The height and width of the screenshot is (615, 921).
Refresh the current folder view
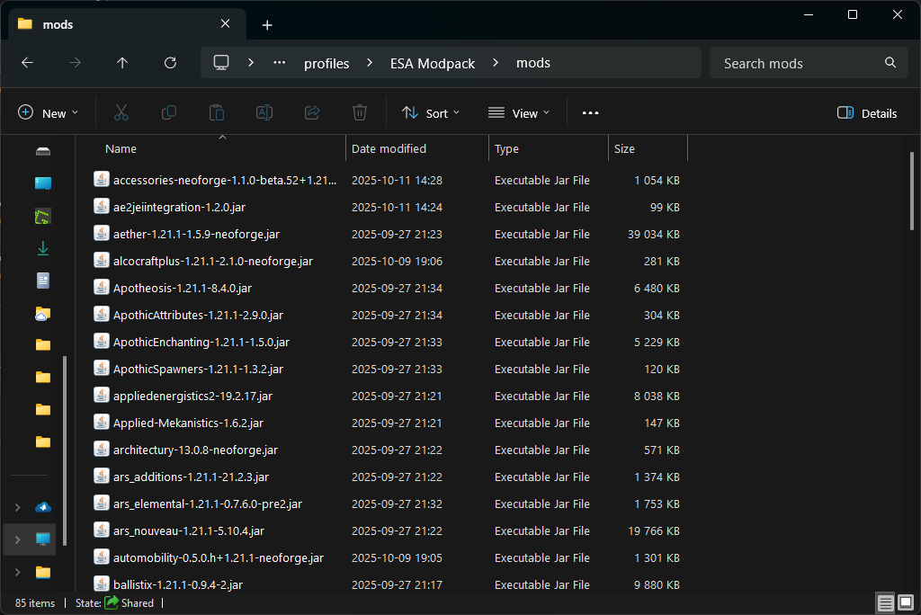click(170, 63)
